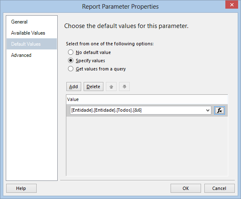Open the expression editor fx button
This screenshot has width=241, height=199.
tap(220, 110)
